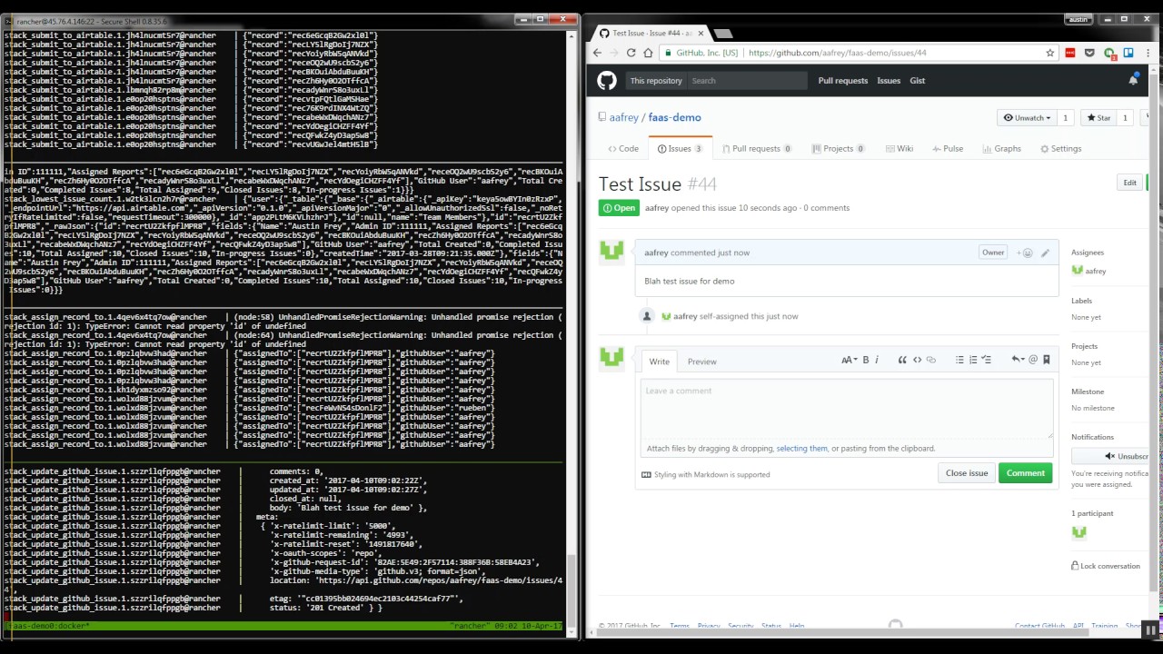Open aafrey avatar in Assignees sidebar

click(x=1078, y=271)
